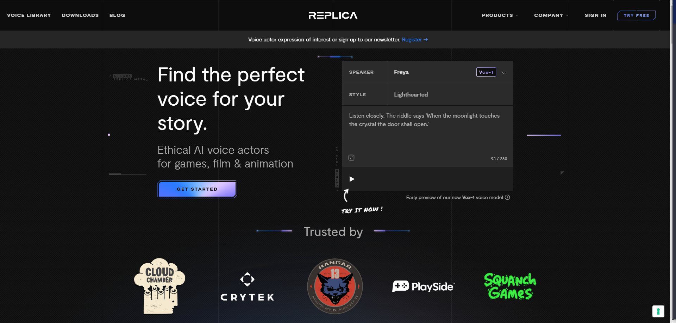The image size is (676, 323).
Task: Click the Hangar 13 logo
Action: [335, 286]
